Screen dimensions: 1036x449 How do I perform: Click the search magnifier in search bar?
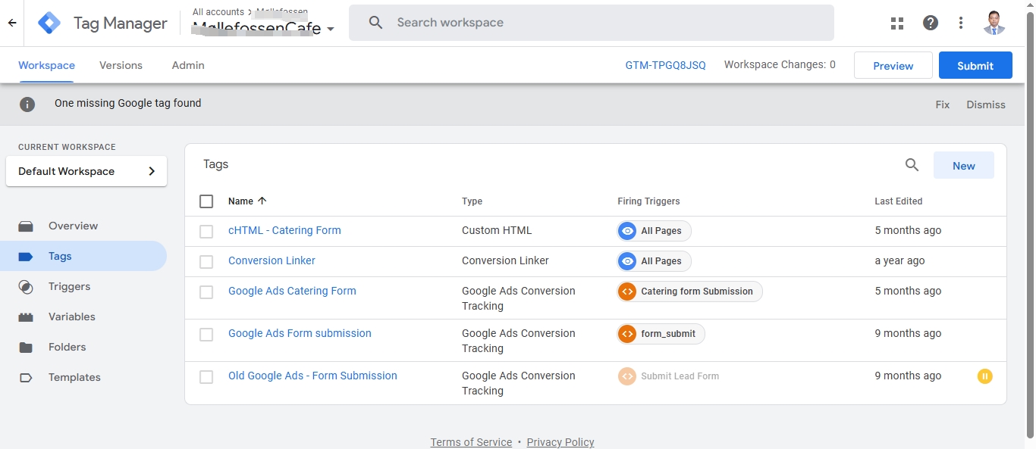pyautogui.click(x=375, y=23)
